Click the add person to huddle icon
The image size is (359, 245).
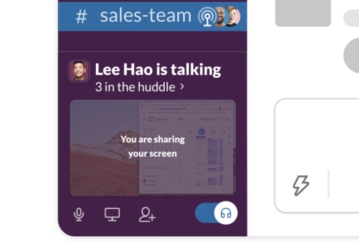click(x=147, y=215)
